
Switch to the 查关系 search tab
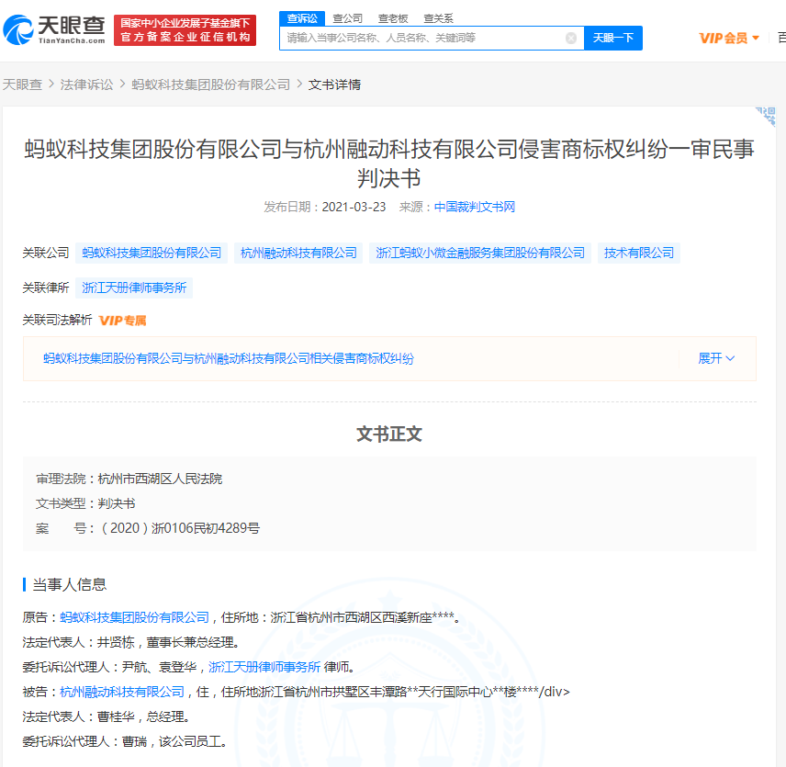click(x=439, y=18)
